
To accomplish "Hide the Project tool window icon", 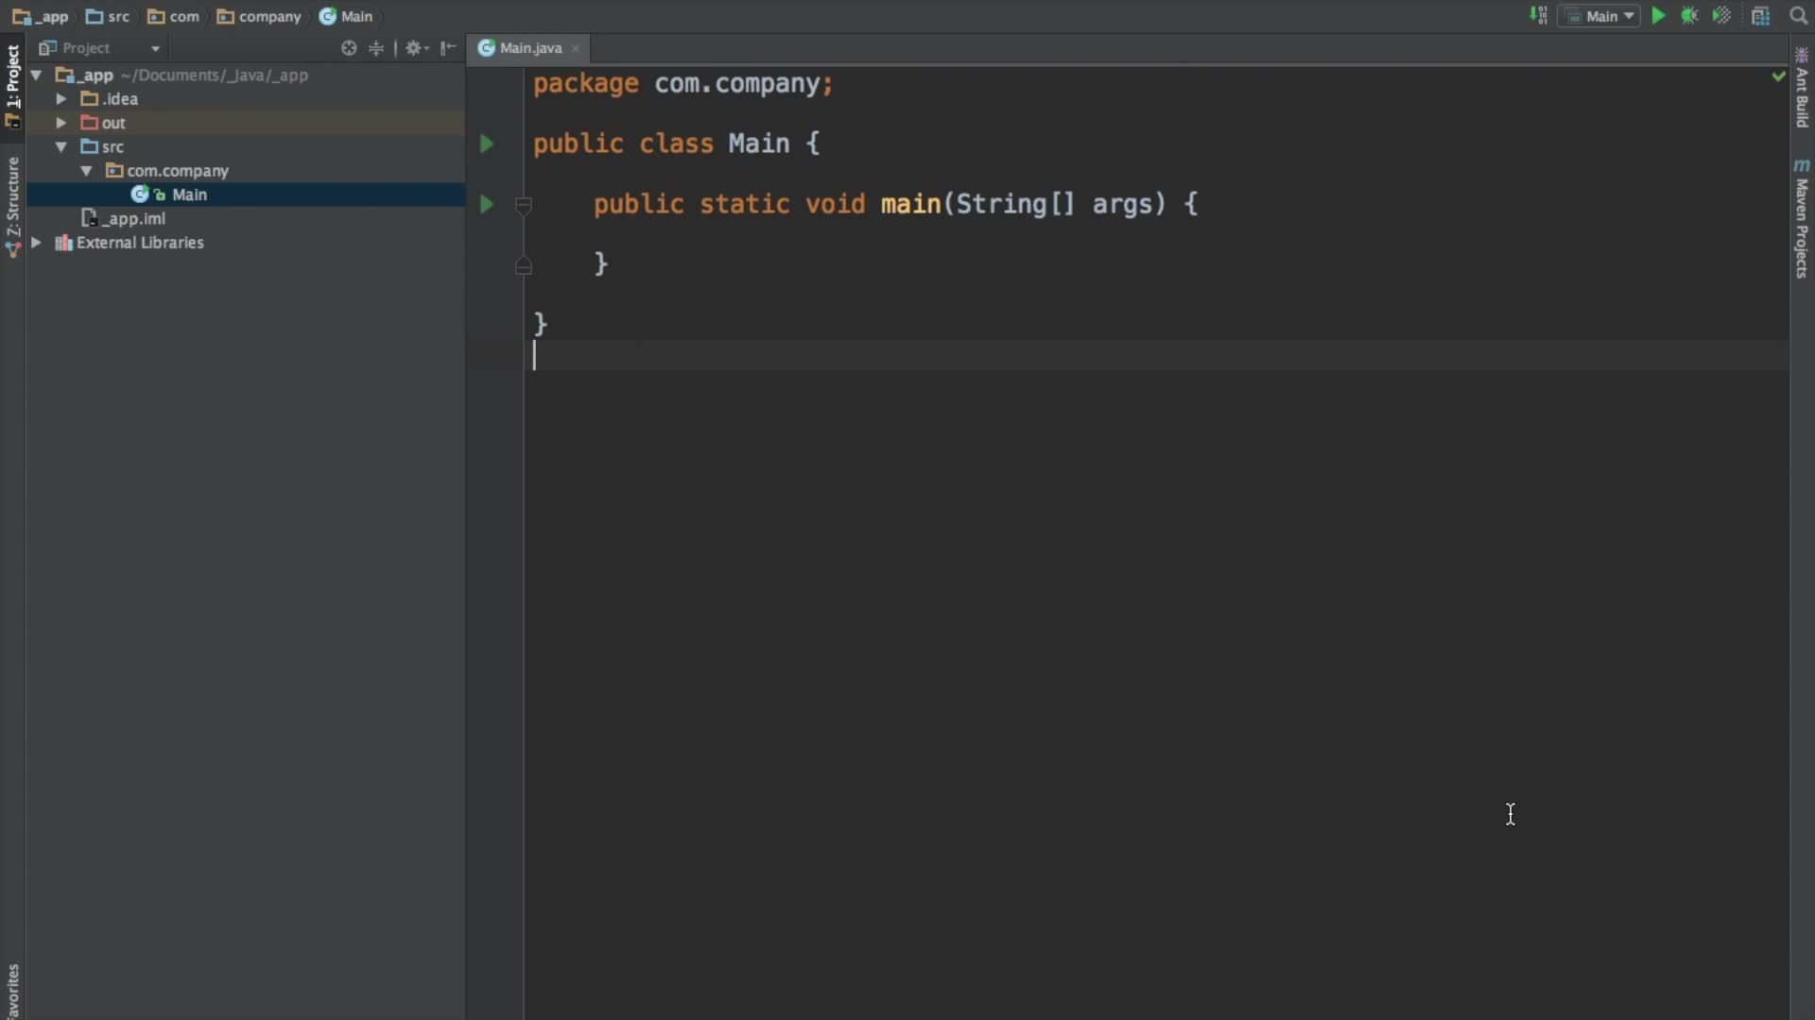I will tap(448, 48).
